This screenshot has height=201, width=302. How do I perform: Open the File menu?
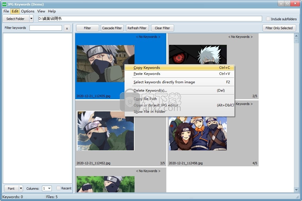click(x=6, y=11)
